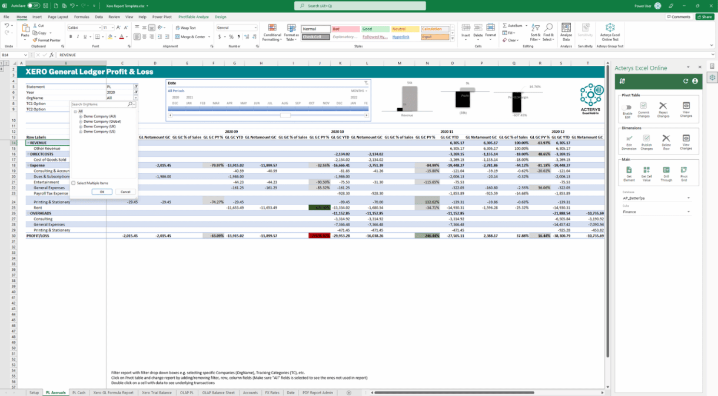Apply Italic formatting
The image size is (718, 396).
(x=78, y=36)
